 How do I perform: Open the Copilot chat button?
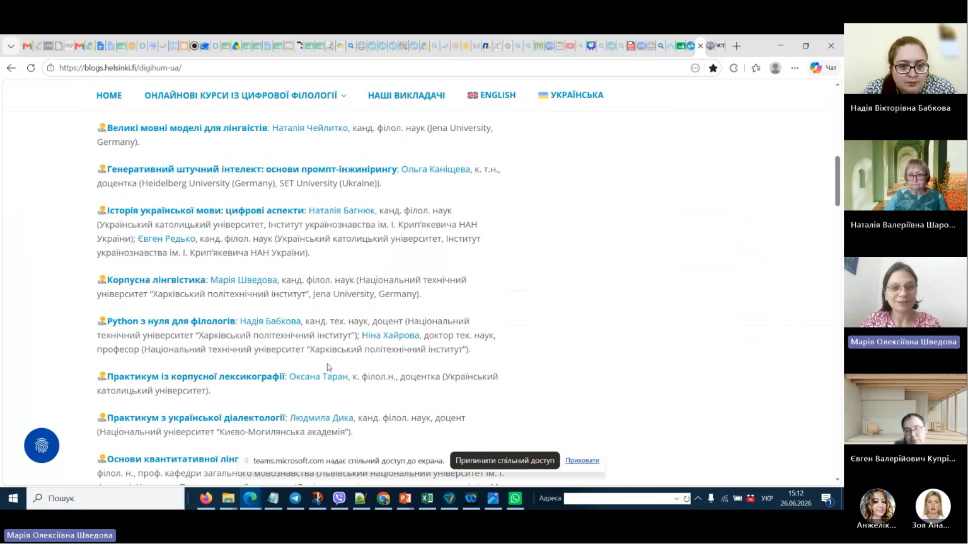tap(823, 68)
